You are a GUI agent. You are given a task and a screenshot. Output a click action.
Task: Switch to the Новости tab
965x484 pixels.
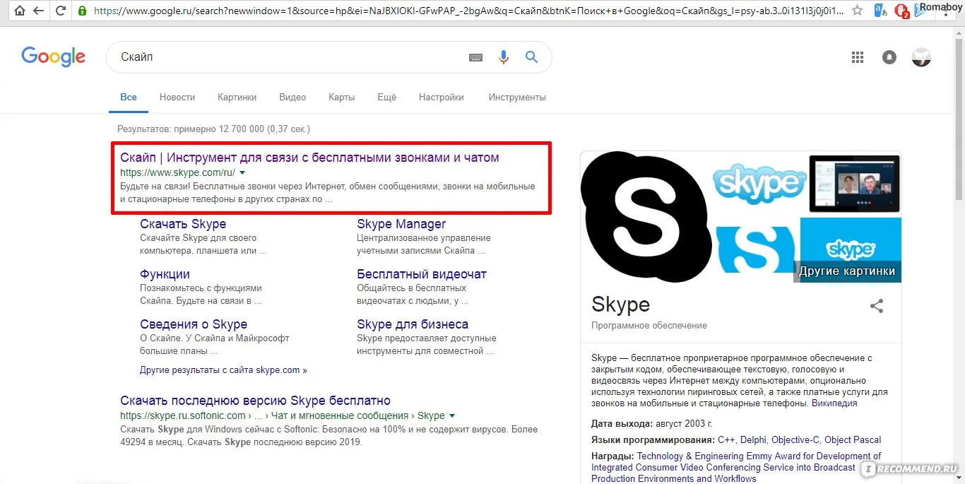pos(177,98)
